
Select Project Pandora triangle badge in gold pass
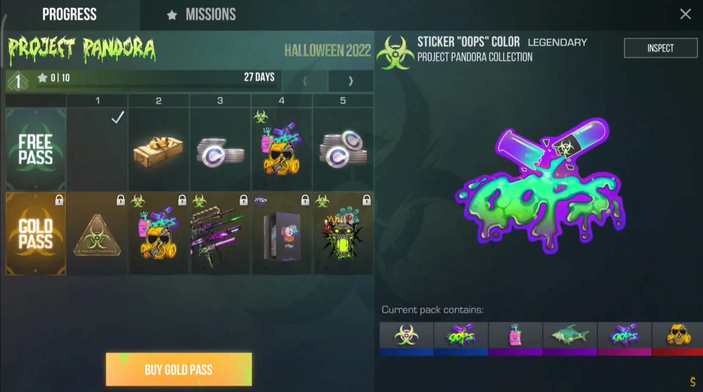click(97, 233)
